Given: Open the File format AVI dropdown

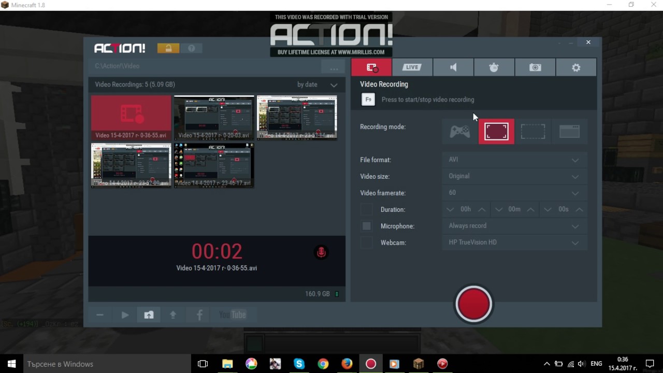Looking at the screenshot, I should pos(514,160).
